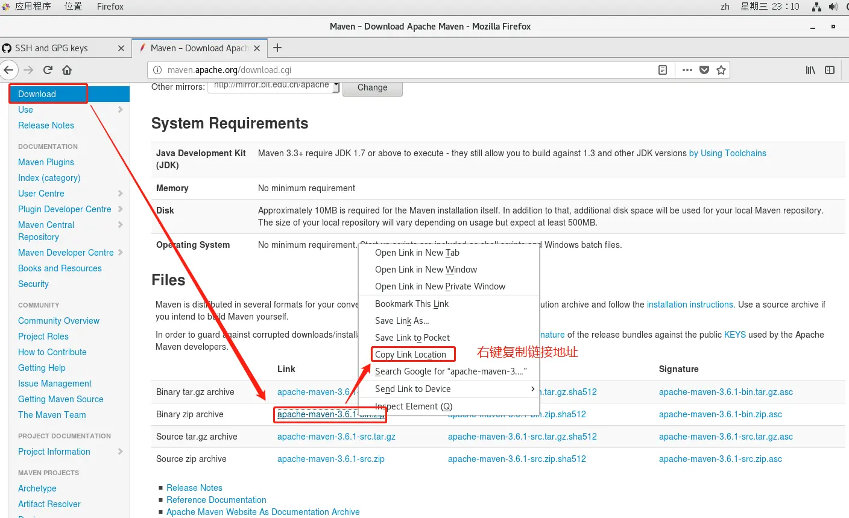Viewport: 849px width, 518px height.
Task: Choose Save Link As…
Action: (x=448, y=321)
